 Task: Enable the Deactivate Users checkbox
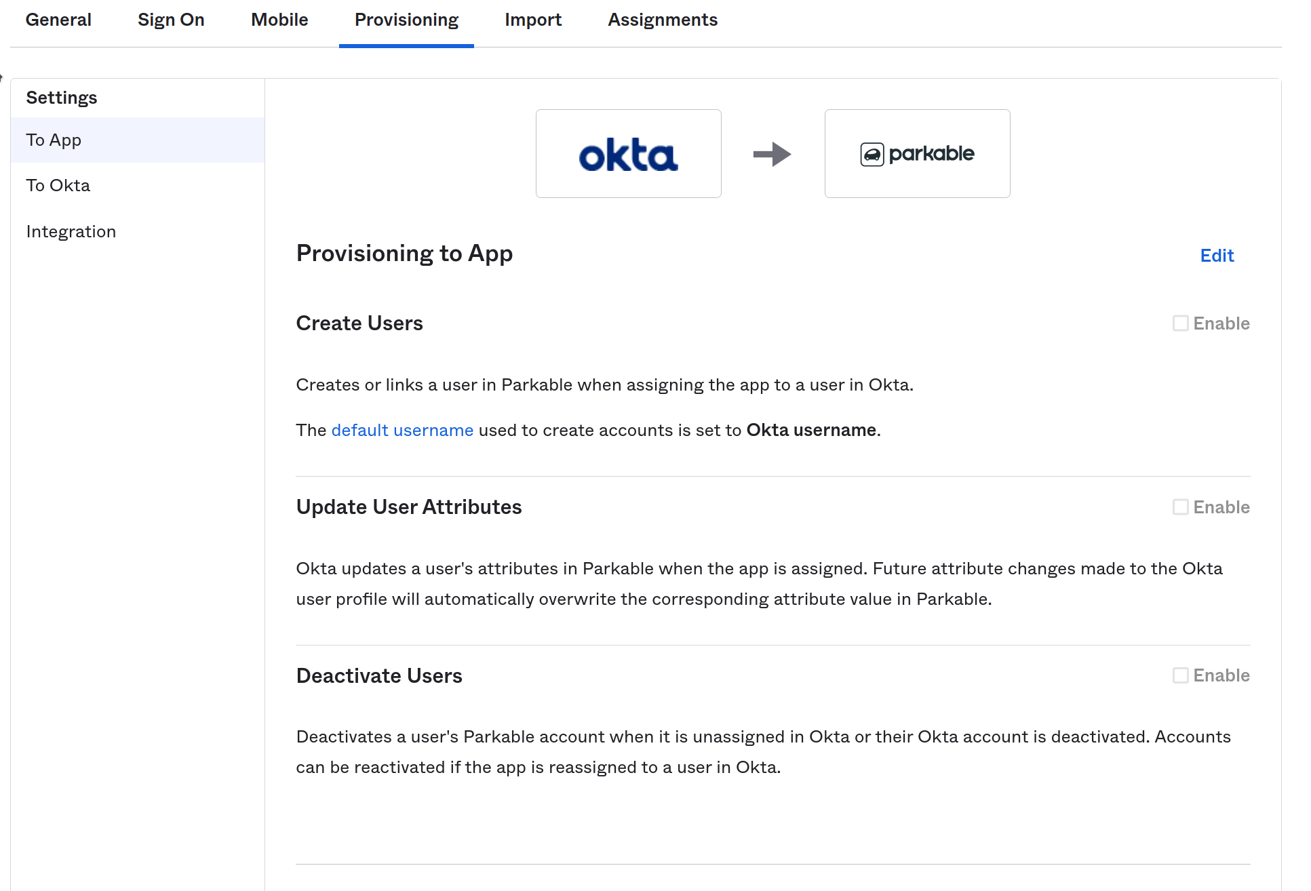(x=1181, y=675)
